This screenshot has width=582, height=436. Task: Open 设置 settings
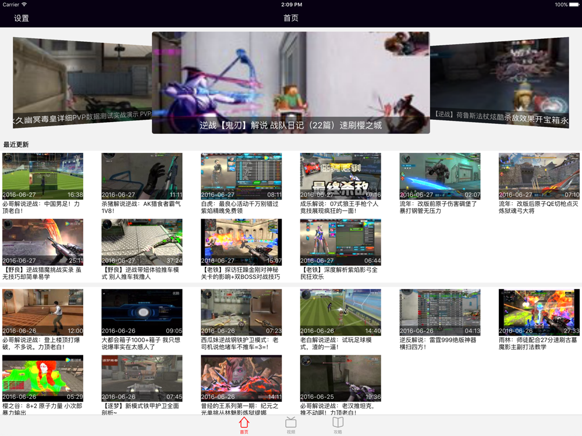pyautogui.click(x=21, y=18)
